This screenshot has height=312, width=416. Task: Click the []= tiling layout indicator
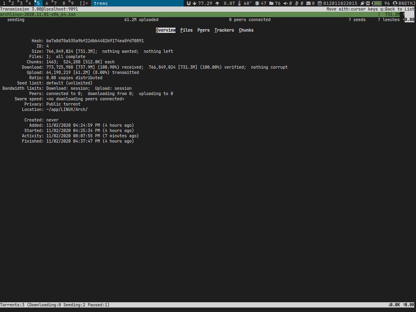(x=84, y=3)
